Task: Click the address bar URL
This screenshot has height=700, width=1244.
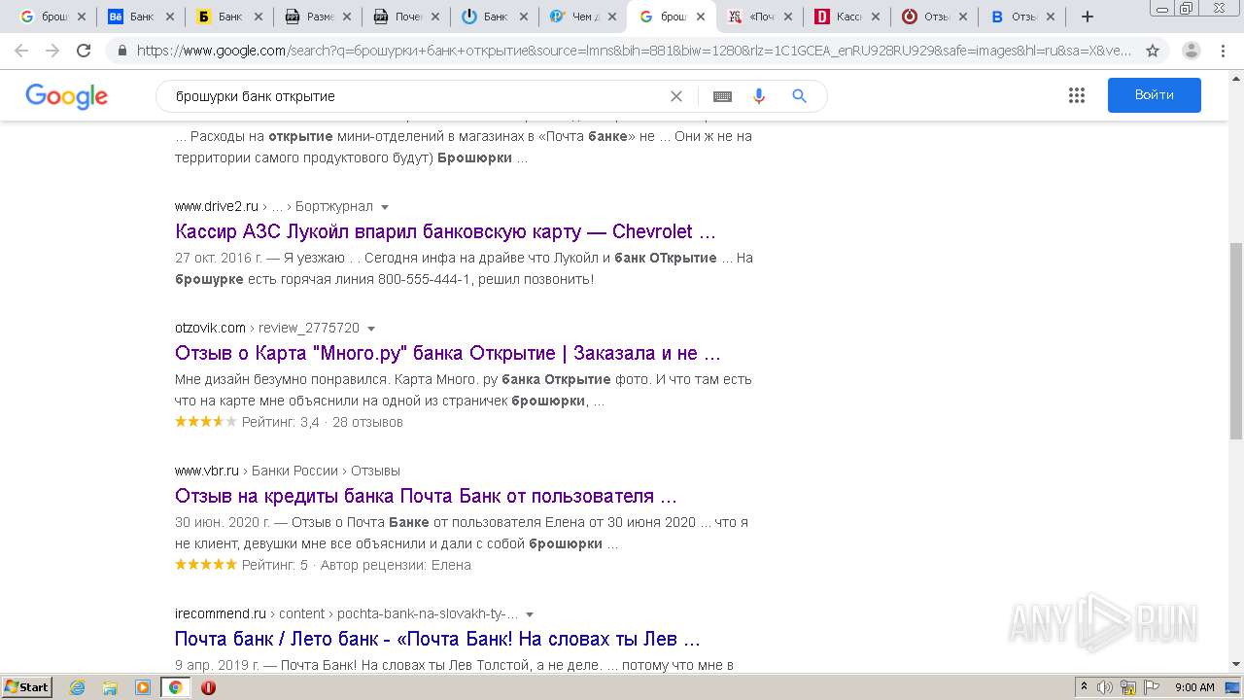Action: (632, 51)
